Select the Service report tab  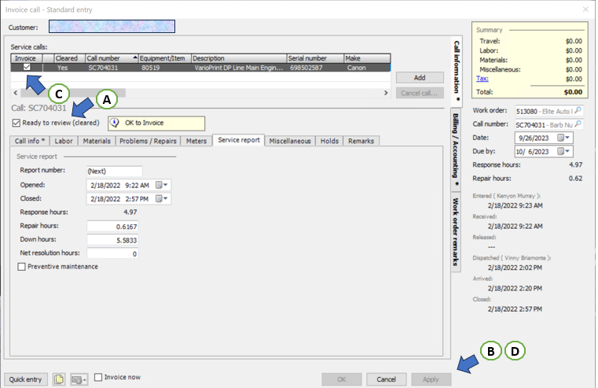pos(239,140)
